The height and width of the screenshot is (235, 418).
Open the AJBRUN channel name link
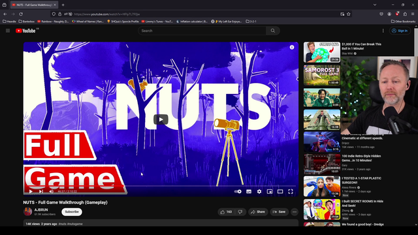tap(41, 210)
